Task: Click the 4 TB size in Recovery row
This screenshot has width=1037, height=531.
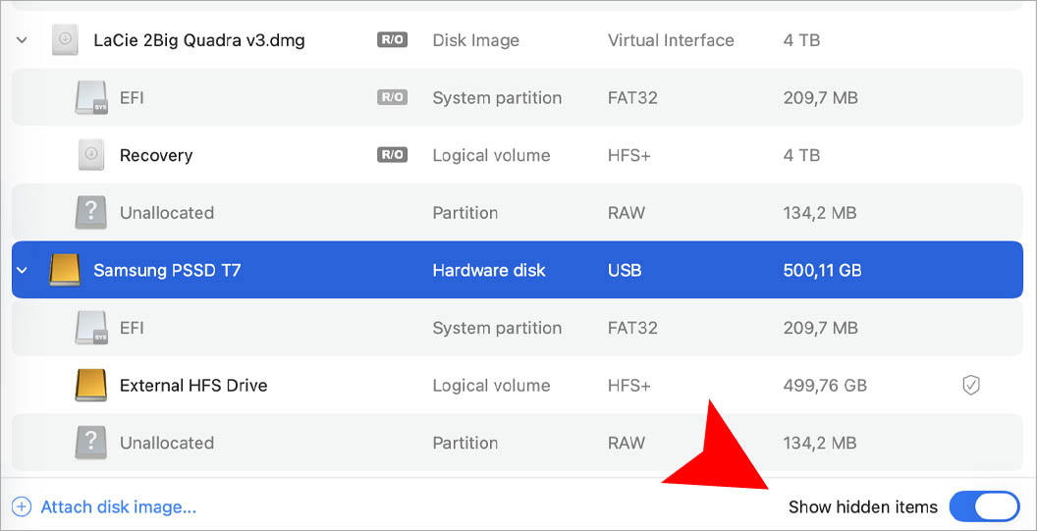Action: coord(801,155)
